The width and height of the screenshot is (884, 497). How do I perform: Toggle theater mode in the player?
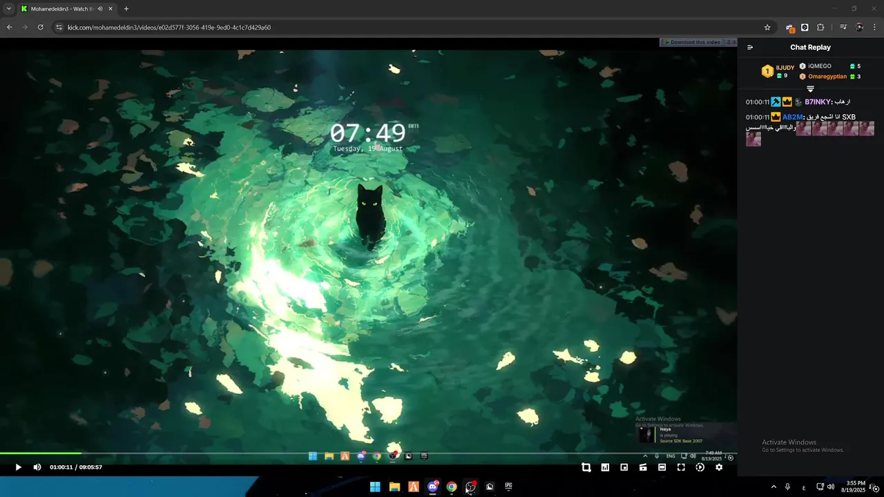click(x=662, y=467)
